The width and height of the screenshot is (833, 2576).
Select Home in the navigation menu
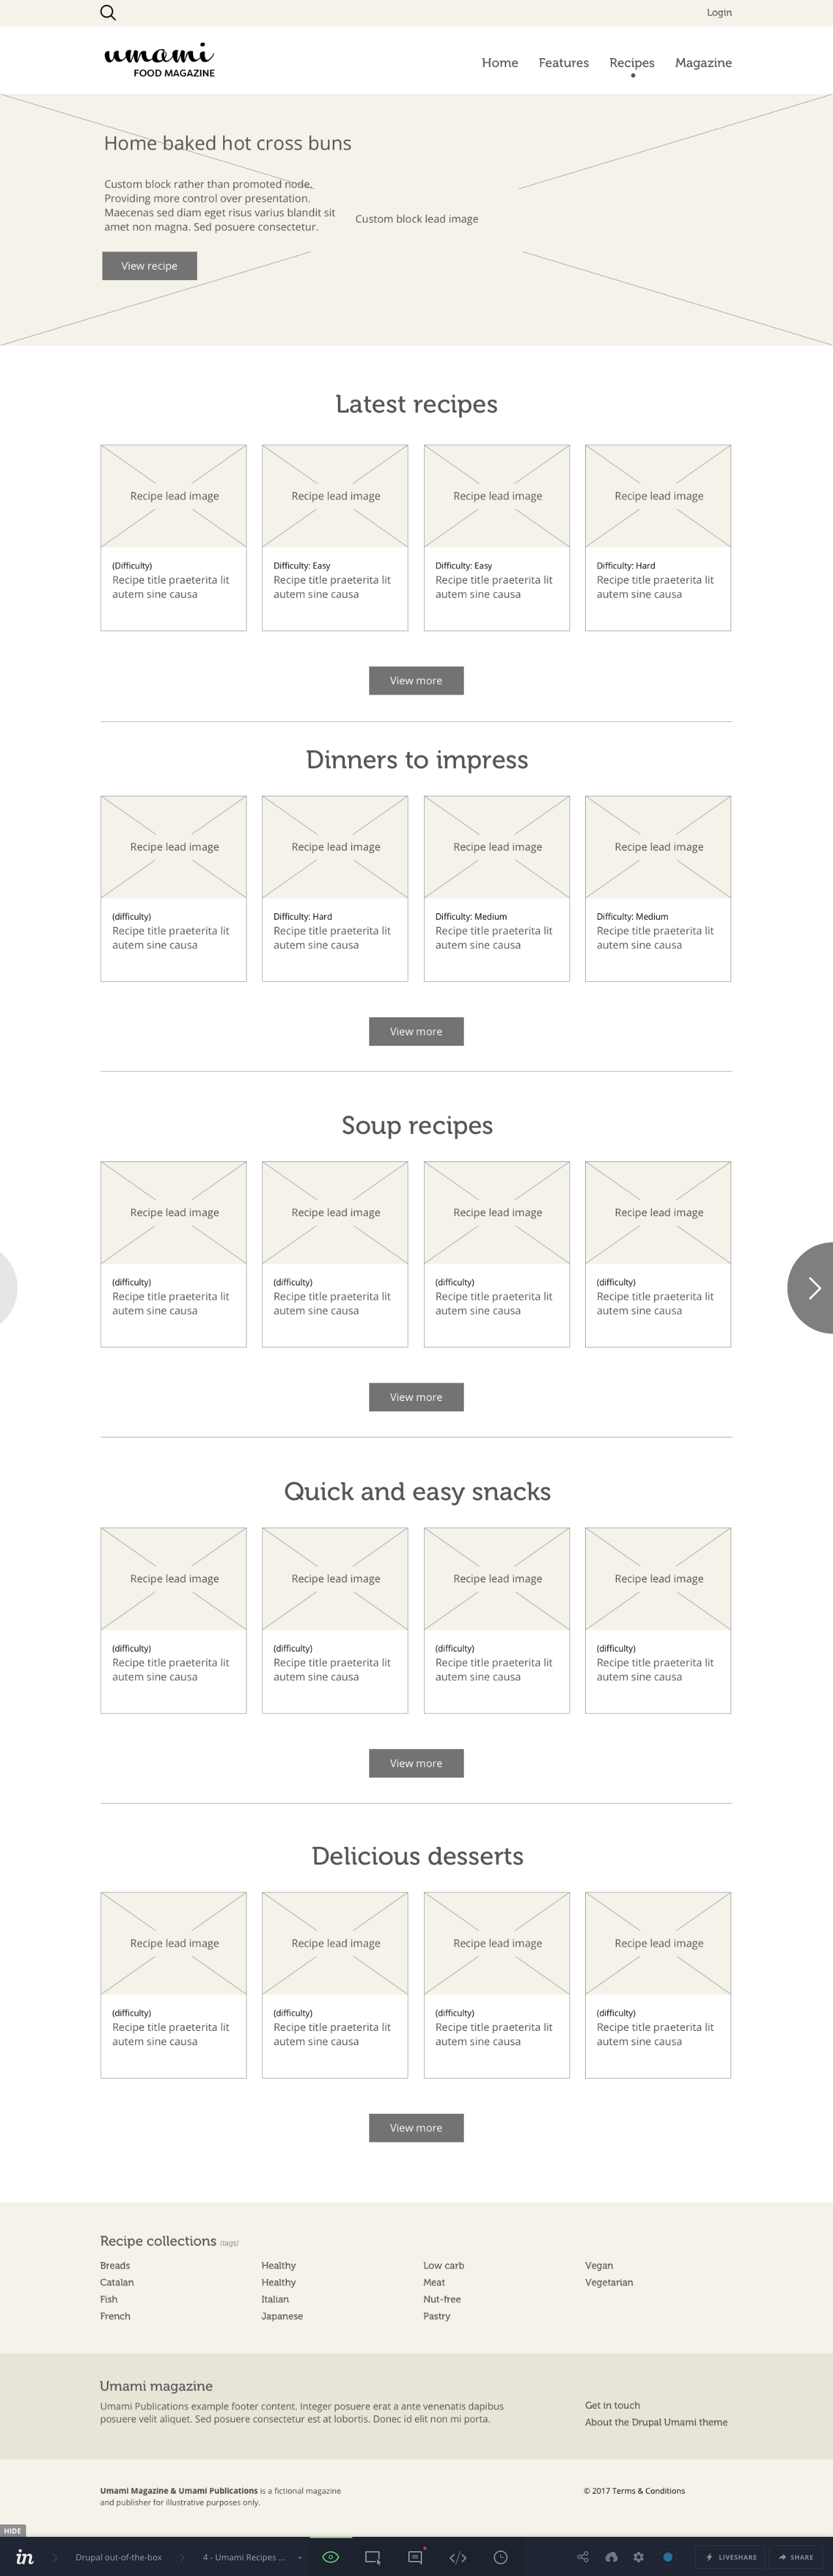click(500, 62)
